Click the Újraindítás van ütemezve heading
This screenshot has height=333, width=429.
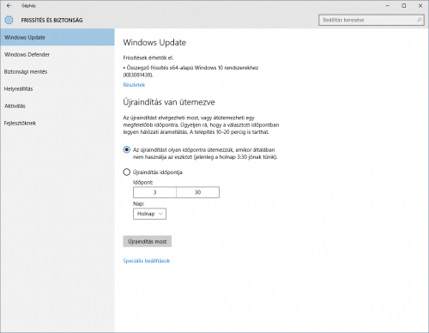169,102
